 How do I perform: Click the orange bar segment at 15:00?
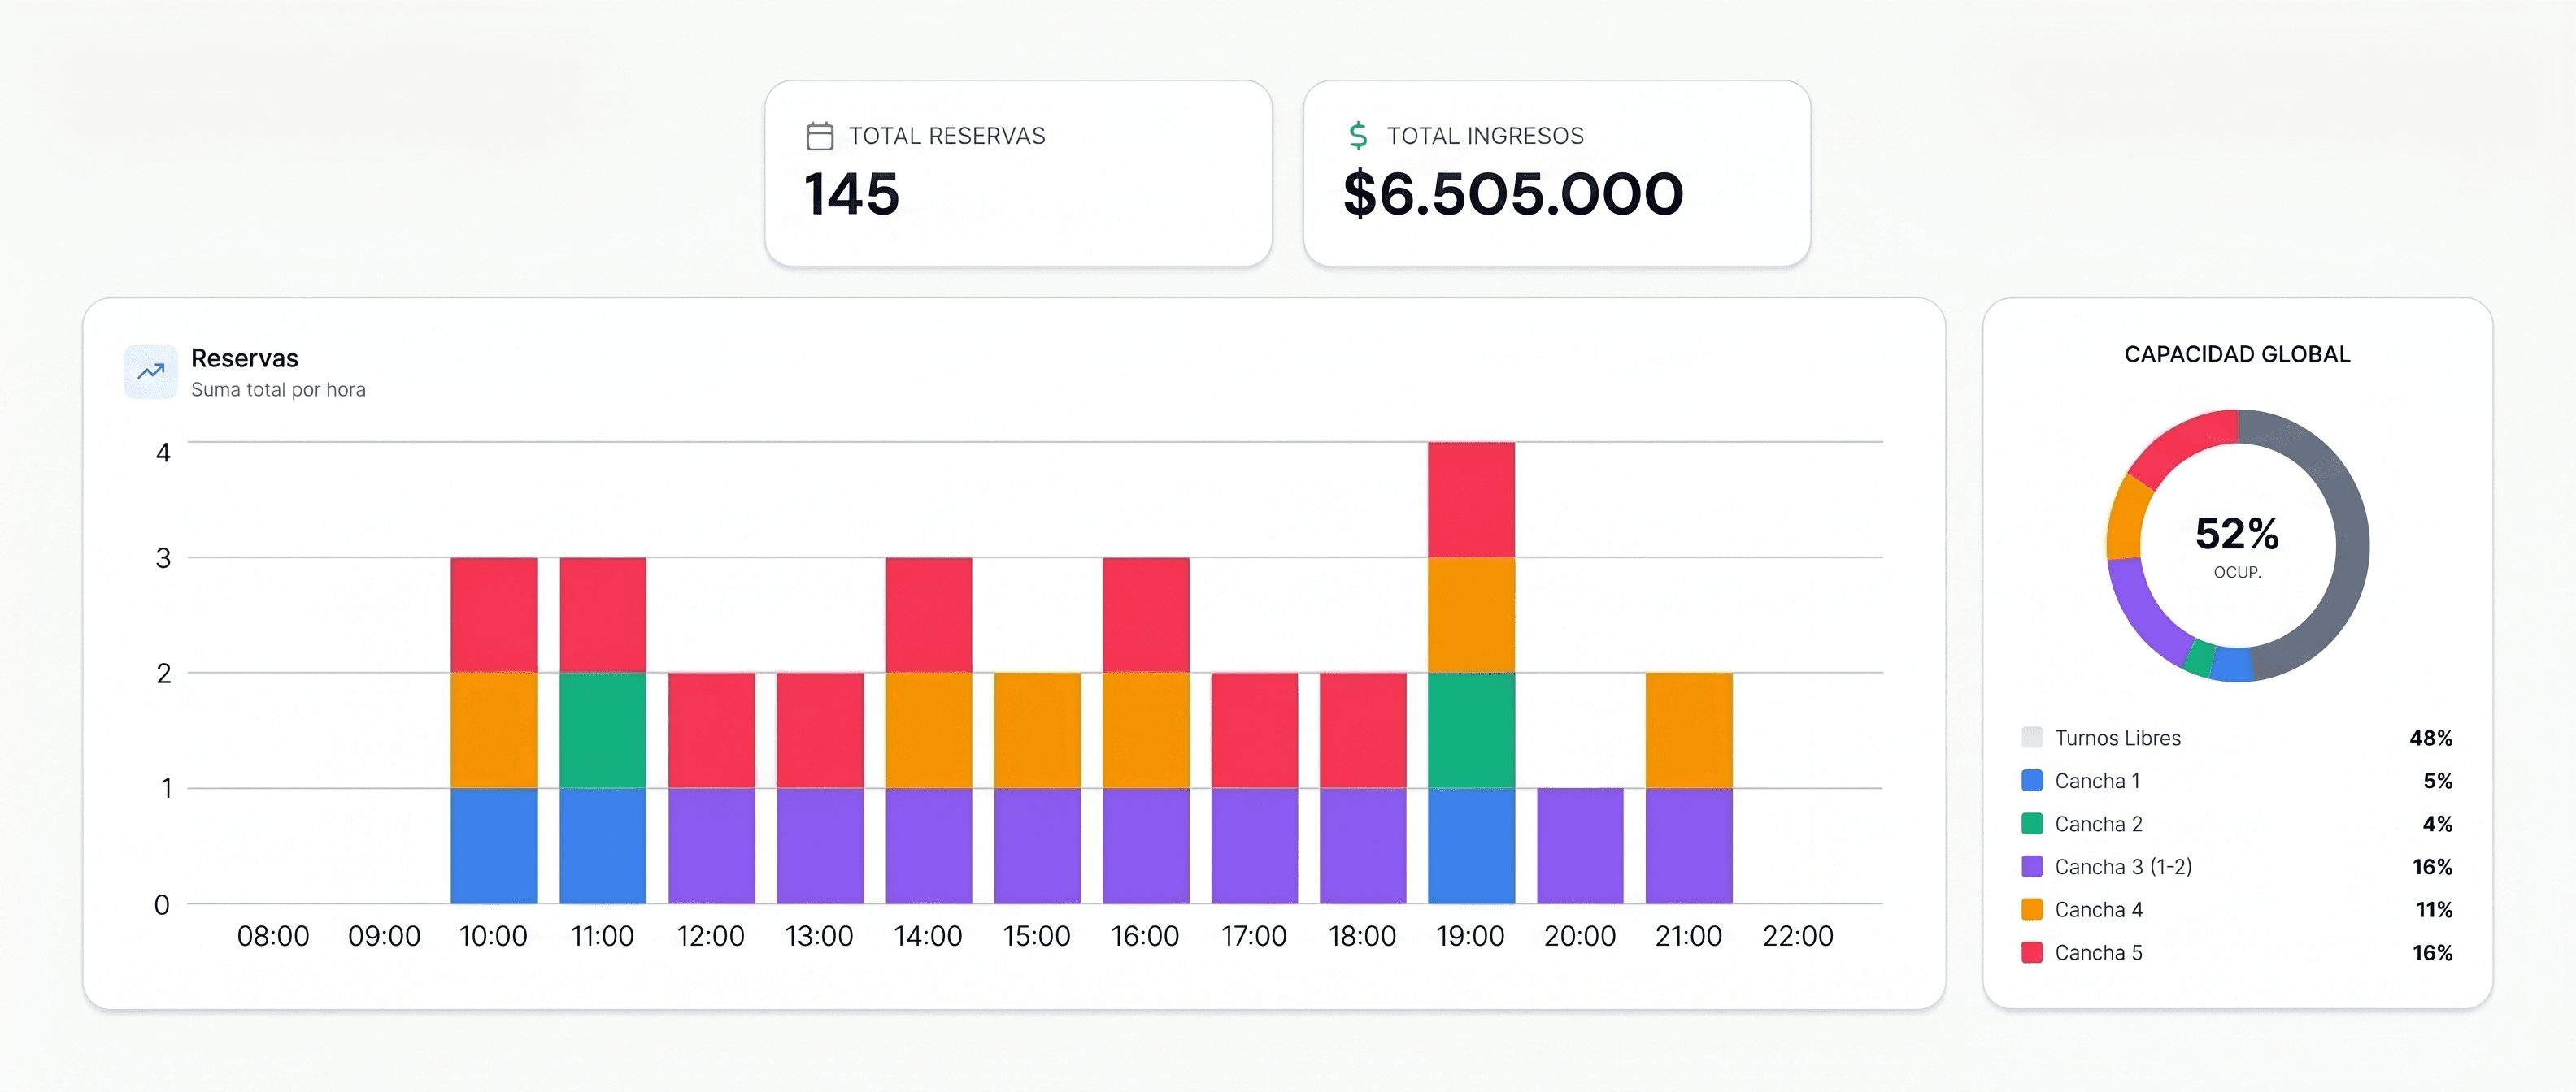click(x=1037, y=730)
